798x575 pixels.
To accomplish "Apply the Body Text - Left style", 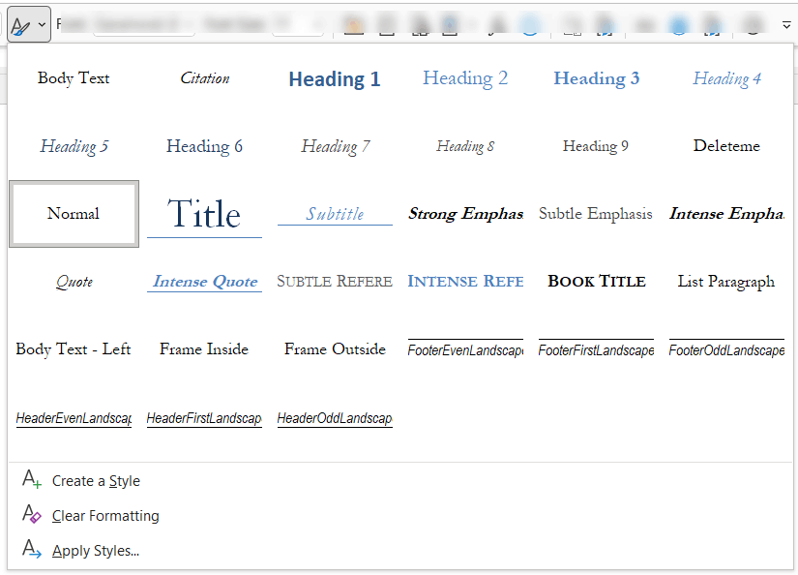I will tap(74, 349).
